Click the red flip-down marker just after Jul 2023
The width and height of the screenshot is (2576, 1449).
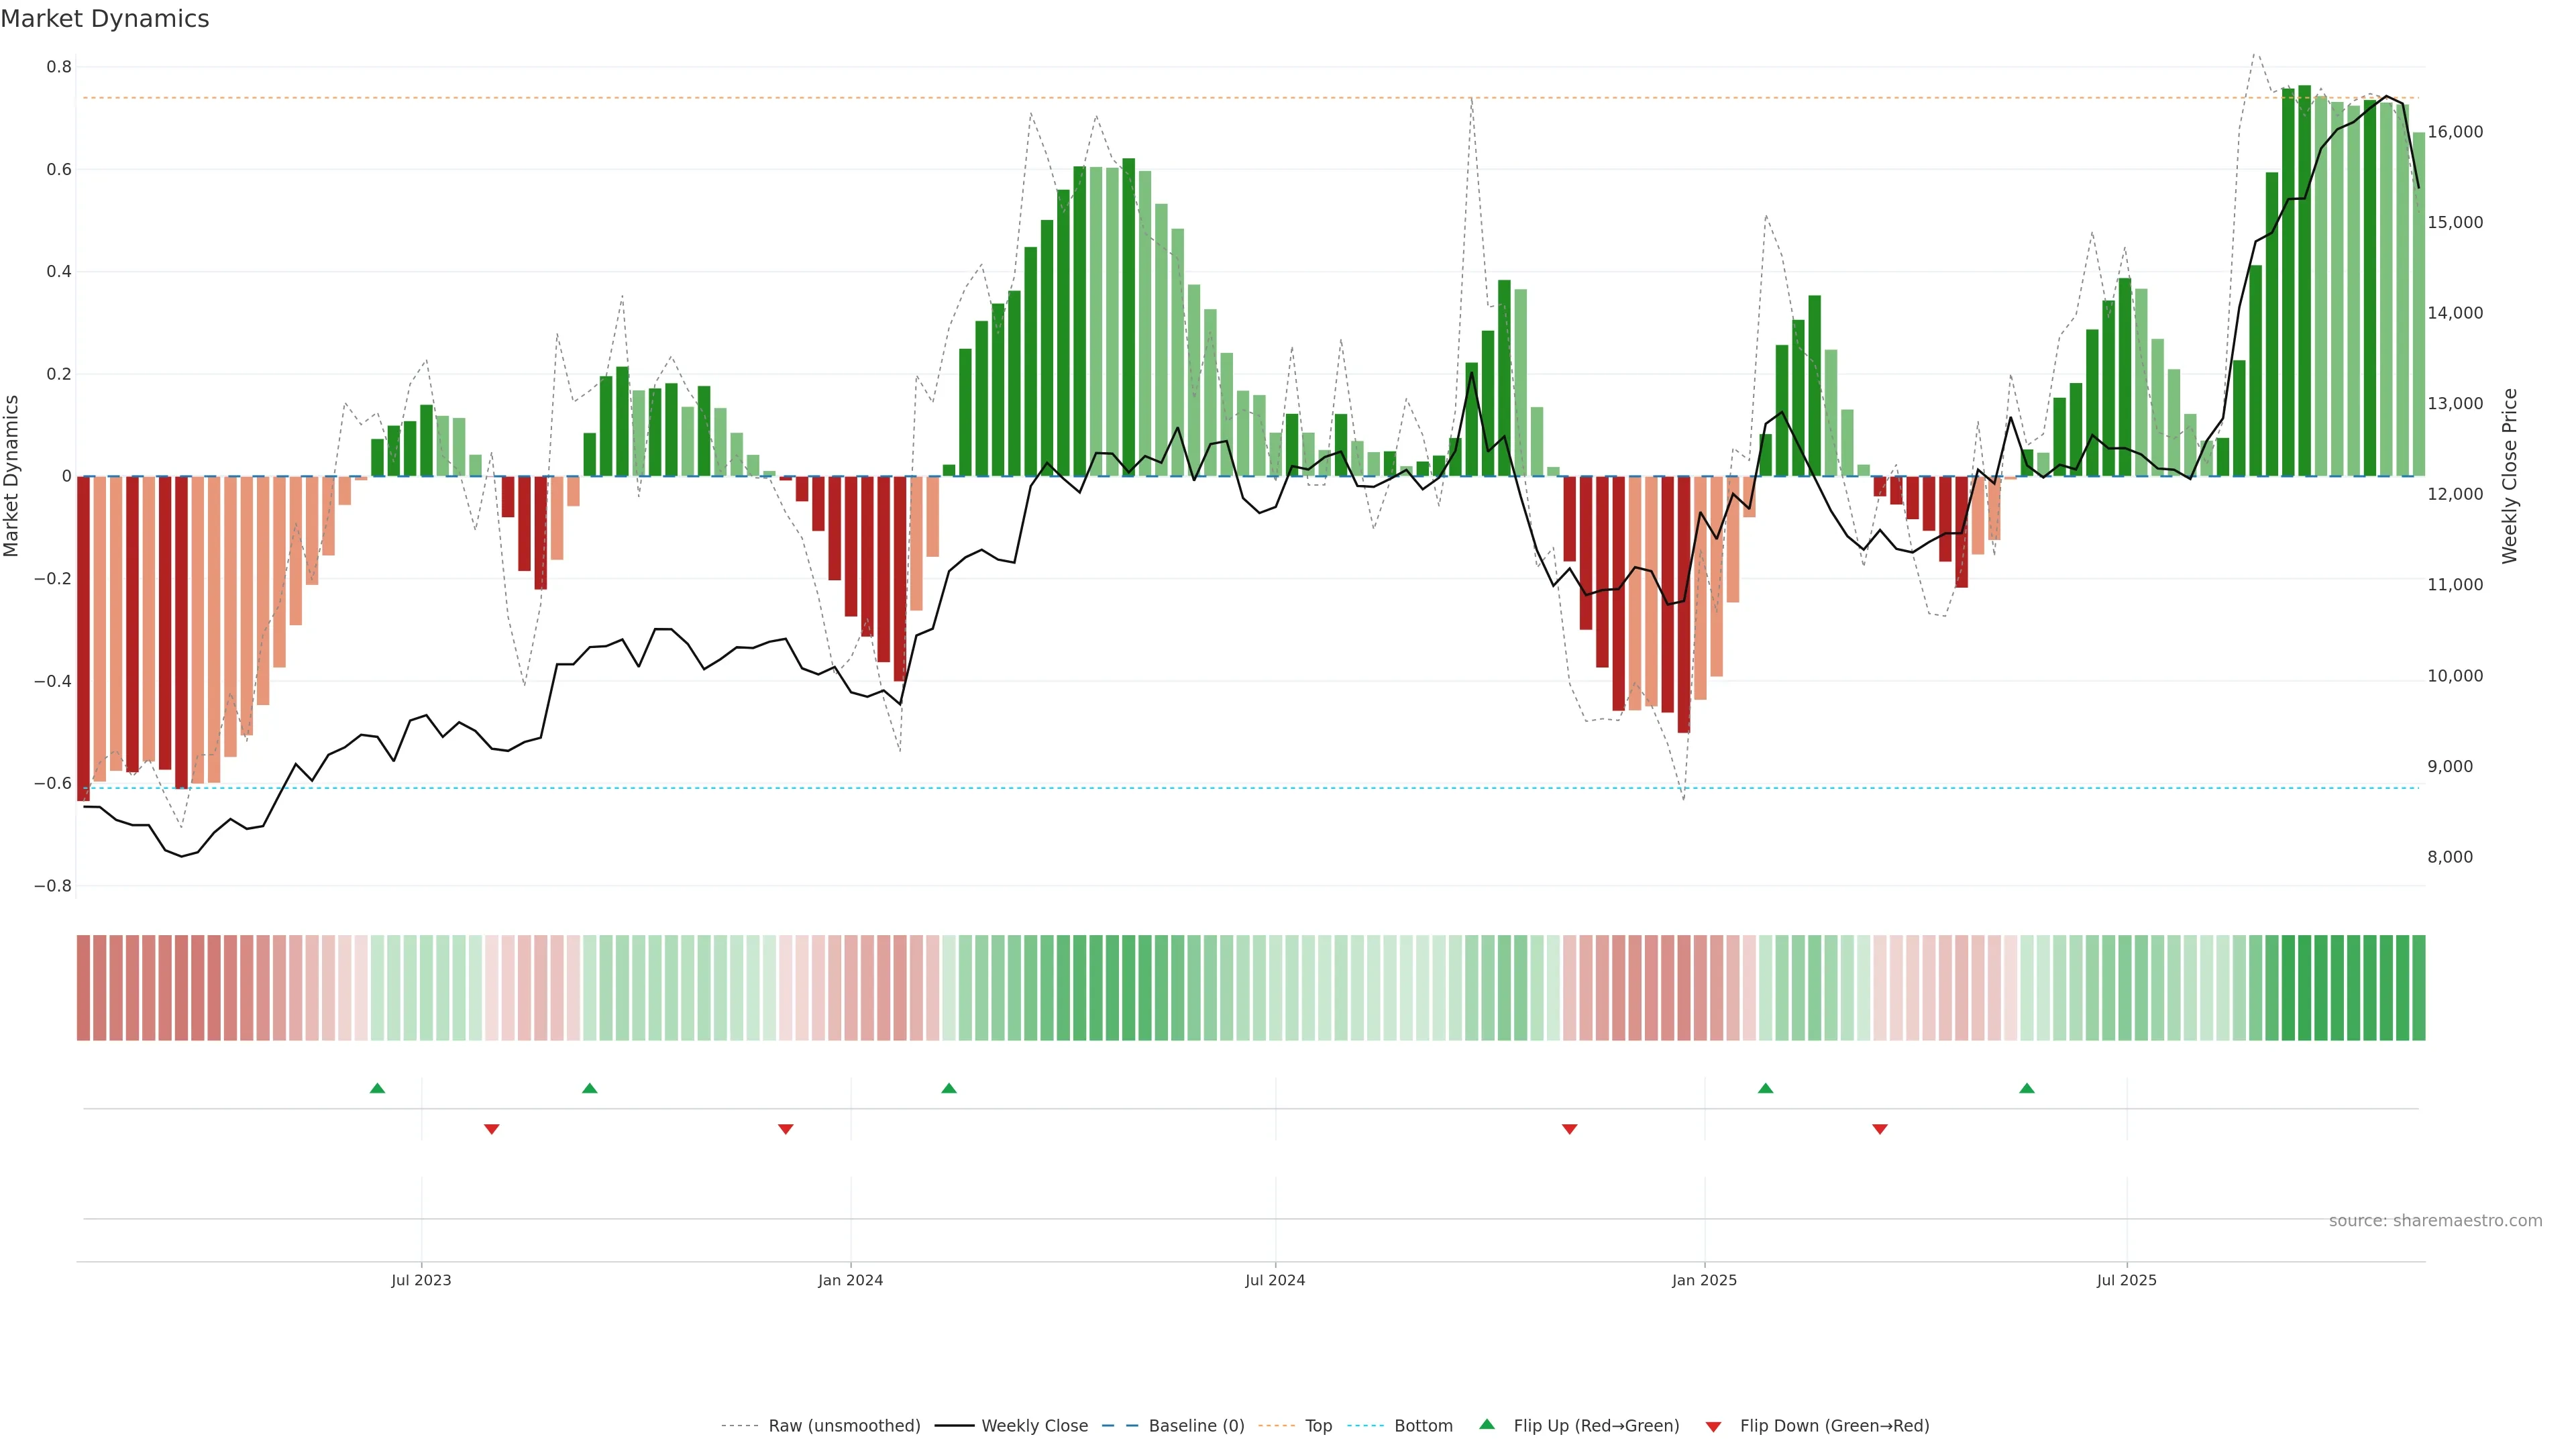[x=491, y=1129]
